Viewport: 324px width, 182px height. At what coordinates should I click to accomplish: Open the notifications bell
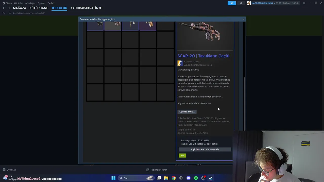241,3
